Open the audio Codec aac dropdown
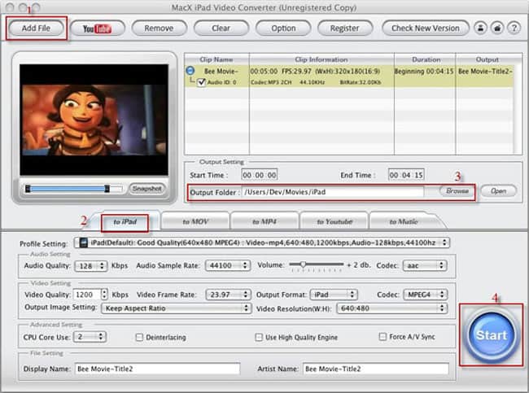Image resolution: width=529 pixels, height=393 pixels. [425, 265]
